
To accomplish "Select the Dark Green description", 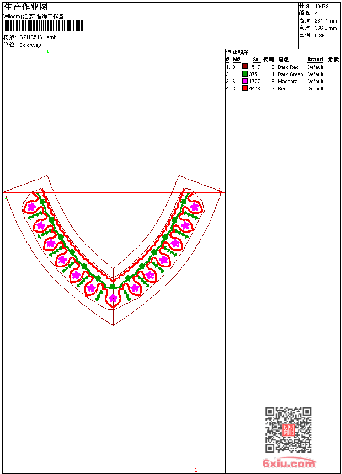I will (290, 74).
